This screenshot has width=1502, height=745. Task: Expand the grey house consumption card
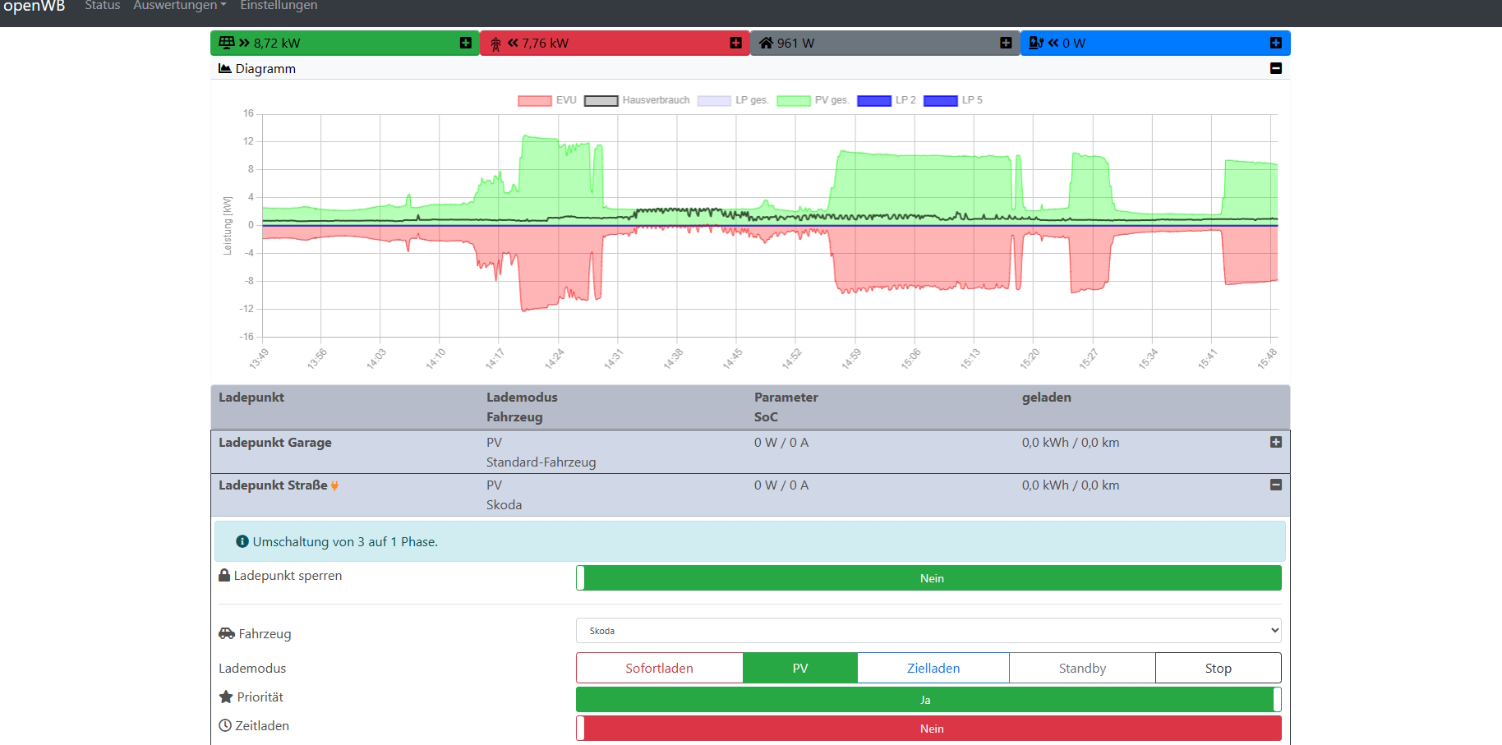click(1006, 43)
